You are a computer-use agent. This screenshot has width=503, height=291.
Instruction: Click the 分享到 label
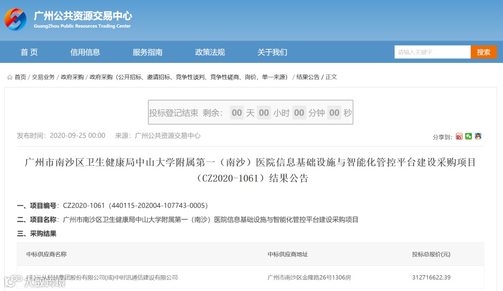(x=442, y=137)
